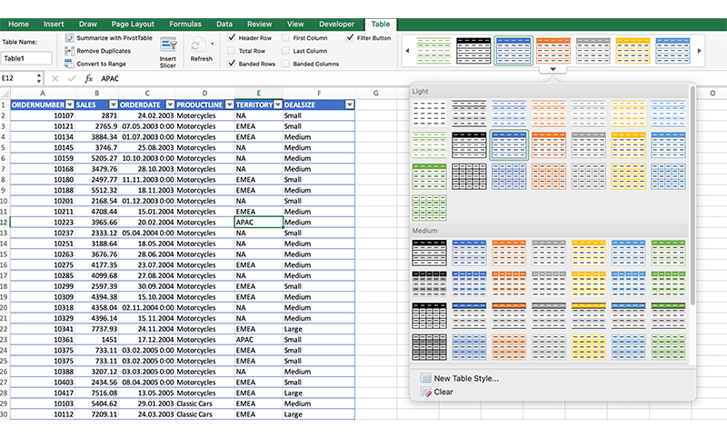Click the Refresh table icon
Image resolution: width=727 pixels, height=438 pixels.
coord(197,45)
